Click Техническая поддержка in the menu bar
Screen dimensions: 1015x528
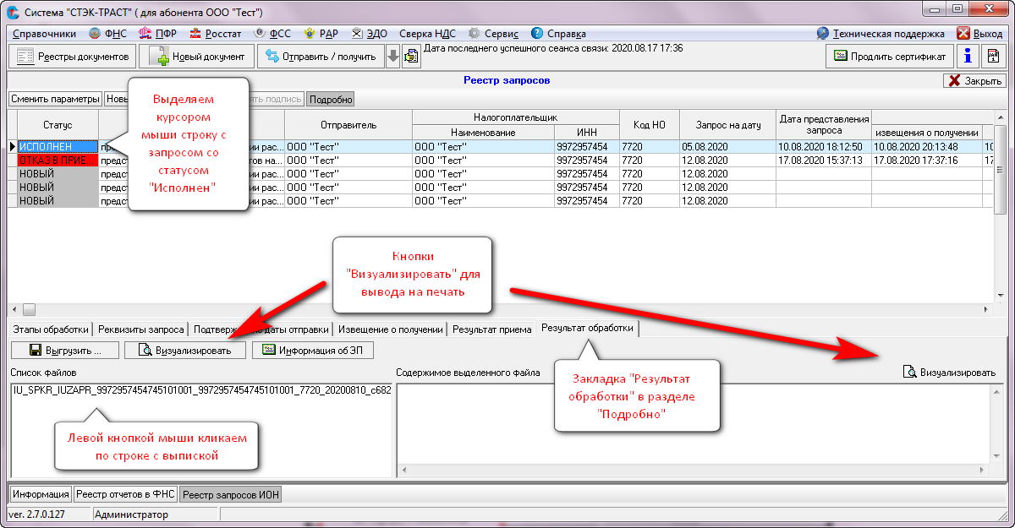pos(881,34)
